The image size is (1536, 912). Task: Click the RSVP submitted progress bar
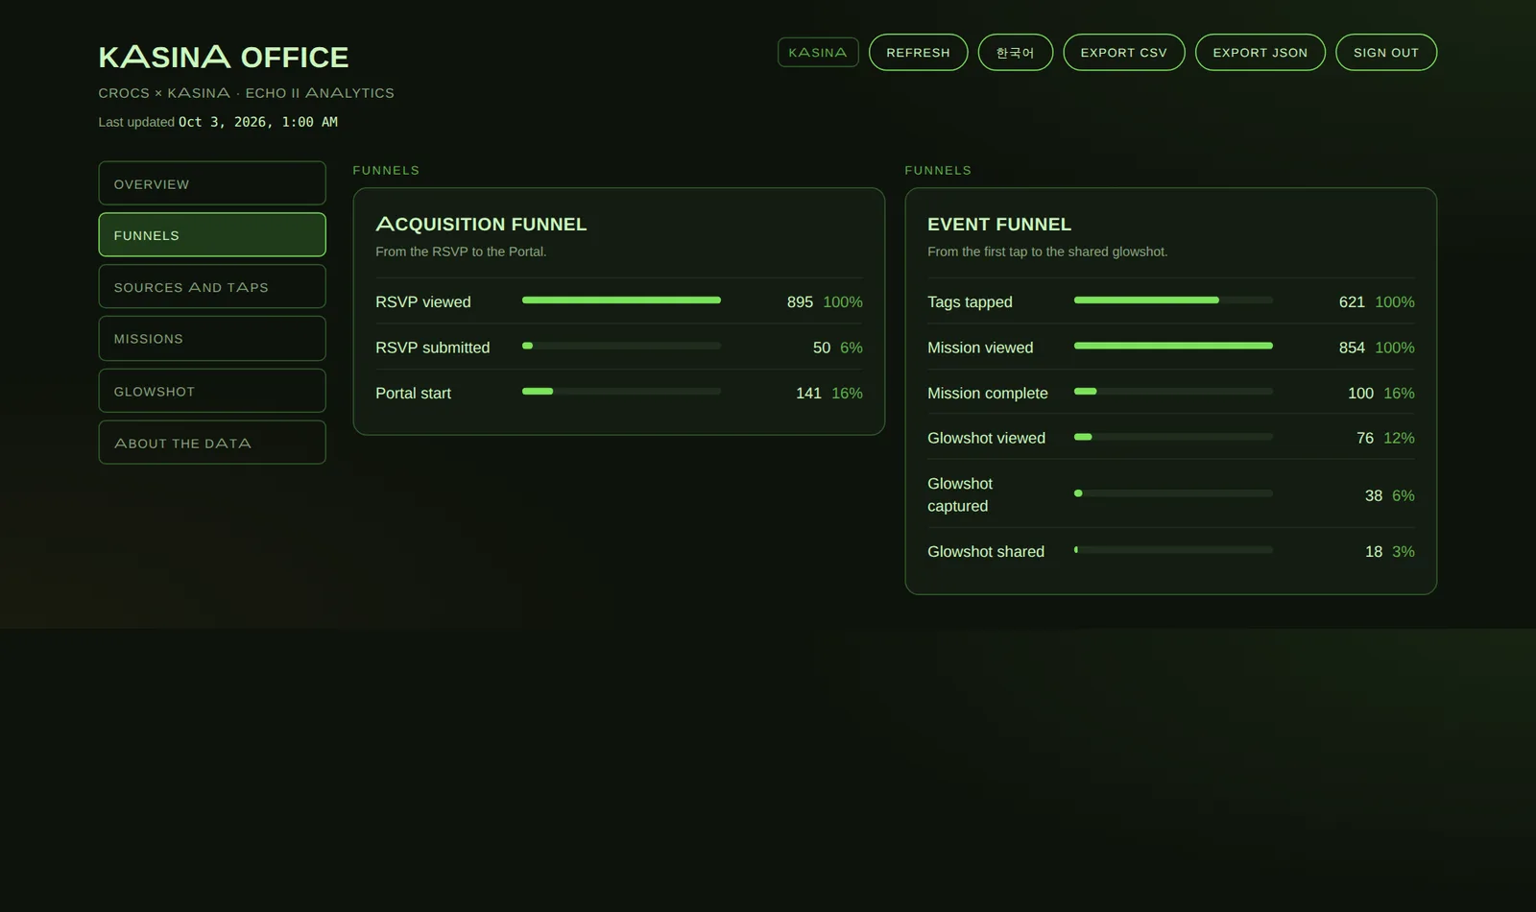(621, 346)
